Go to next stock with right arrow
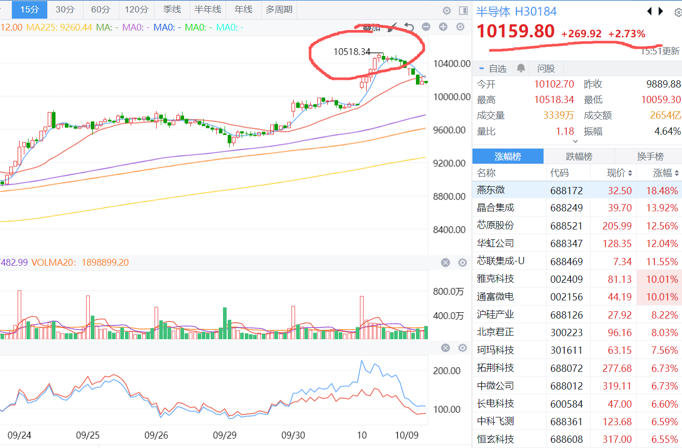 661,11
